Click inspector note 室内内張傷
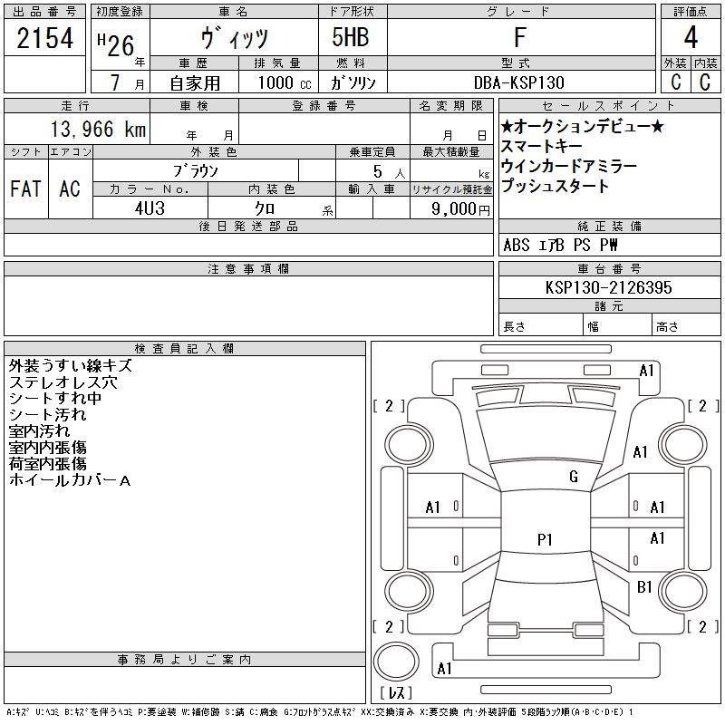 pyautogui.click(x=47, y=448)
